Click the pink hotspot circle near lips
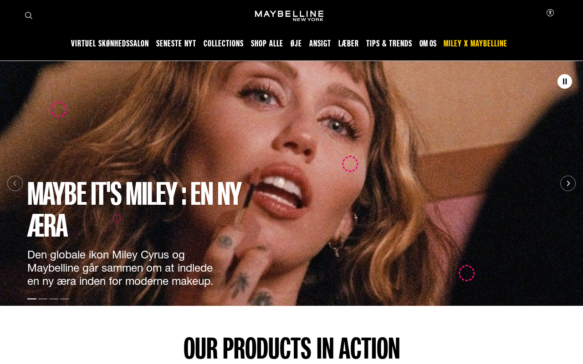Viewport: 583px width, 364px height. click(x=350, y=164)
